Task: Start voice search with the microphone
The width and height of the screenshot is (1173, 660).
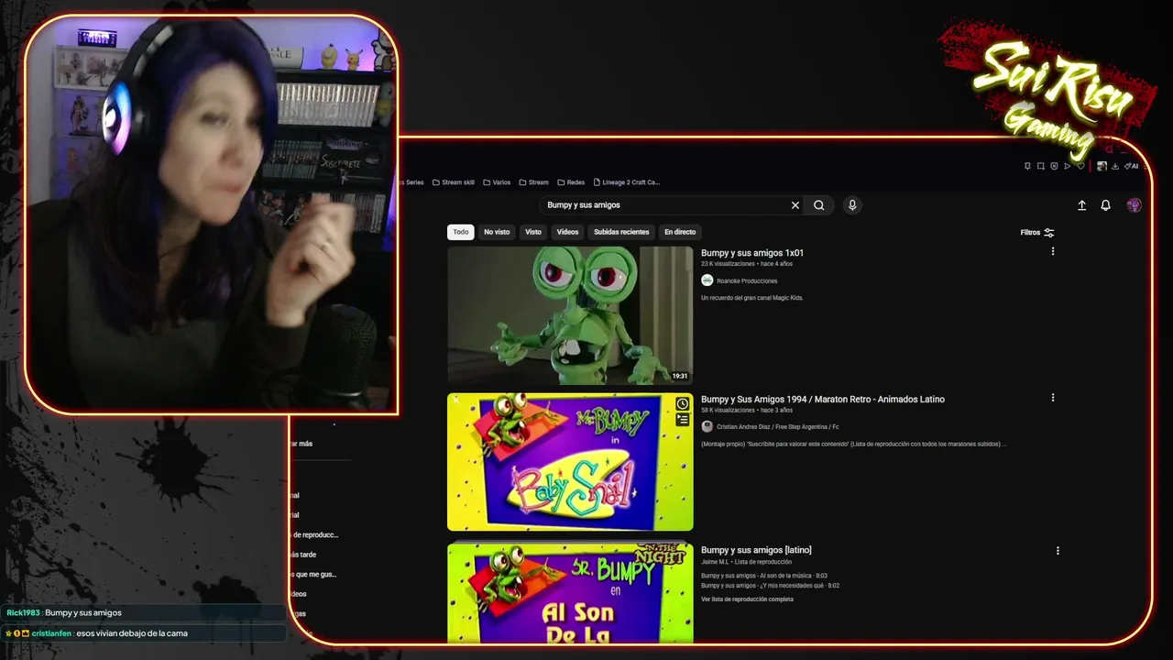Action: [852, 205]
